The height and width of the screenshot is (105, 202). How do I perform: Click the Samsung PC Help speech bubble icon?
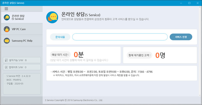[x=7, y=41]
